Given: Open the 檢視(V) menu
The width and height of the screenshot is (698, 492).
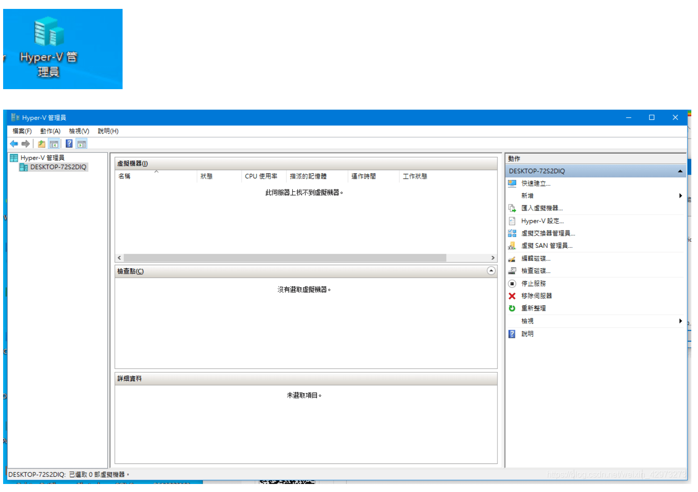Looking at the screenshot, I should point(79,131).
